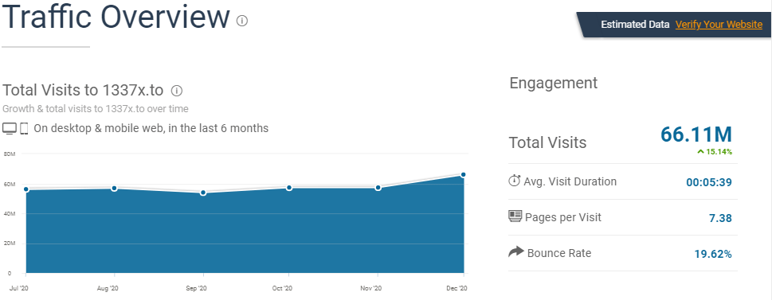Click the info icon beside Traffic Overview
This screenshot has width=772, height=300.
[x=241, y=21]
